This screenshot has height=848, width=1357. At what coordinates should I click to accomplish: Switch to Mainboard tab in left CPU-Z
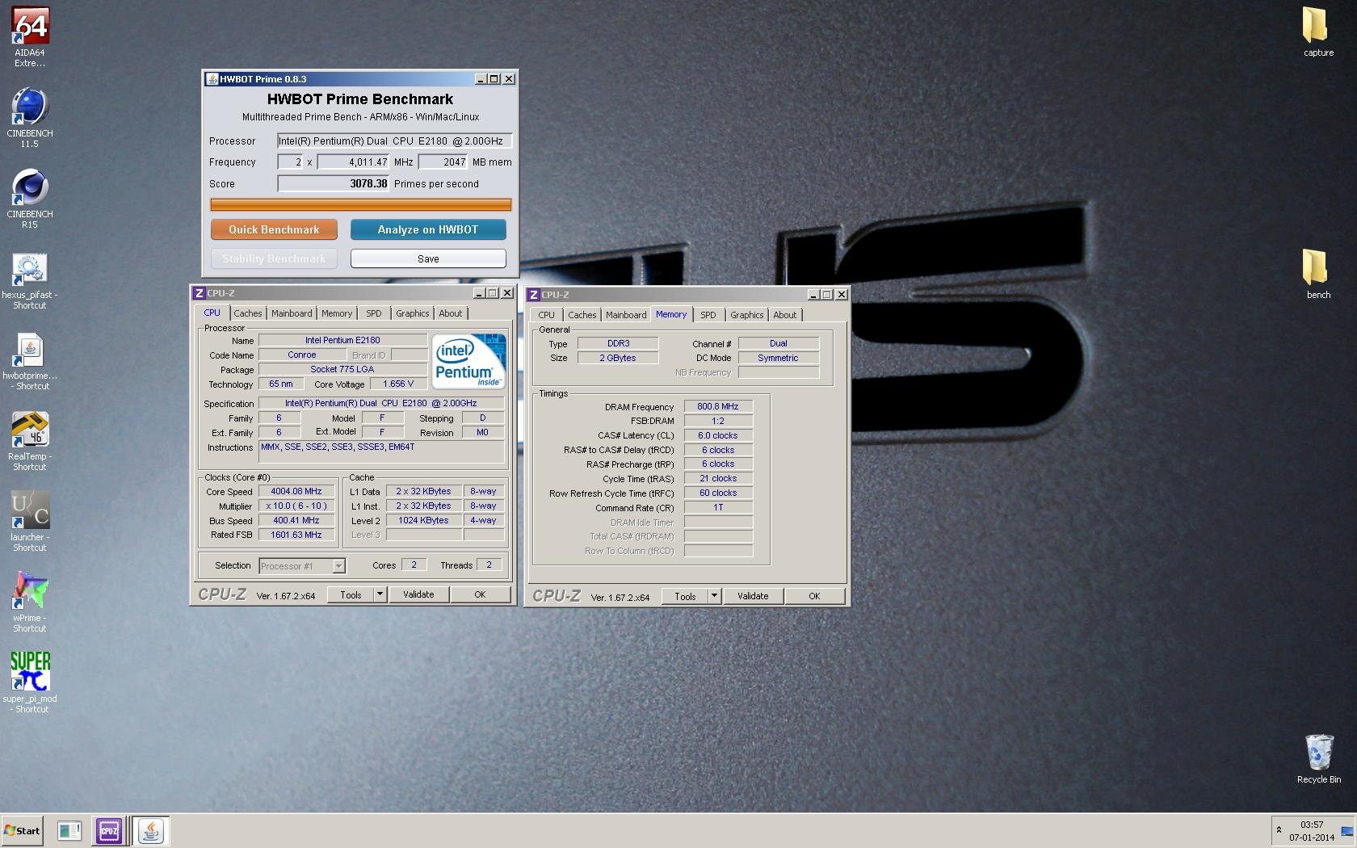point(292,313)
